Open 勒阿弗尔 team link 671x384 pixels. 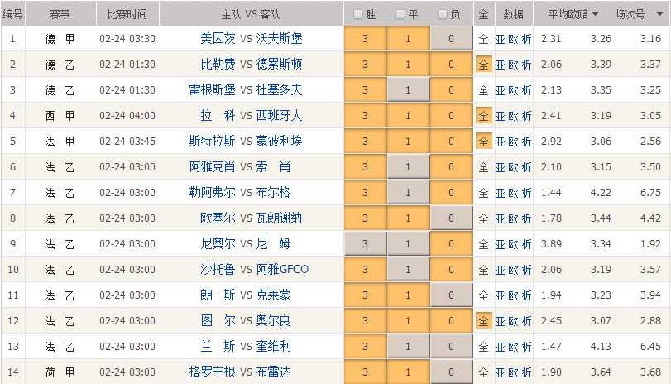click(x=213, y=193)
